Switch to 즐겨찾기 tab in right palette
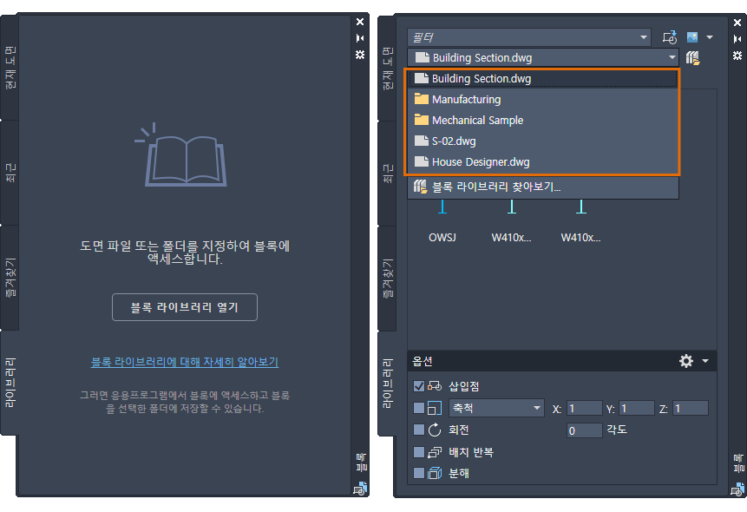The width and height of the screenshot is (747, 512). [388, 279]
